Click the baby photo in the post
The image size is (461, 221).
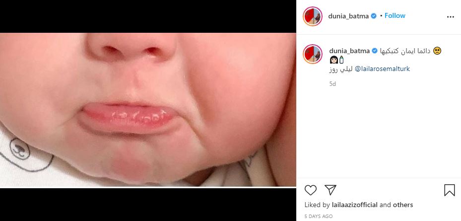148,110
